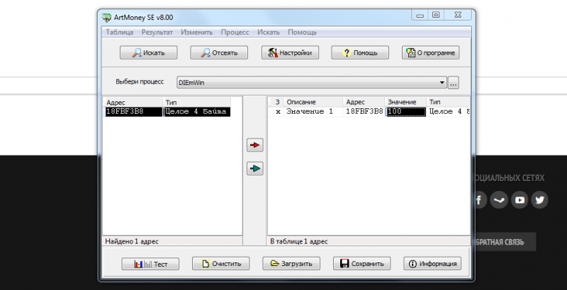Open the Таблица menu
567x290 pixels.
click(120, 32)
